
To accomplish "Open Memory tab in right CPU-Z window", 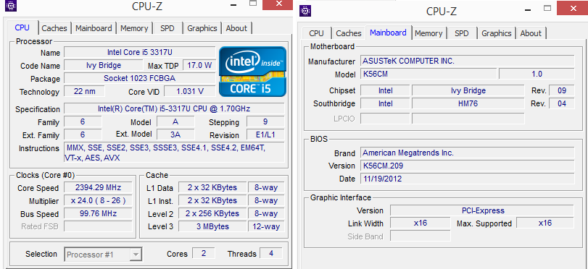I will 428,33.
